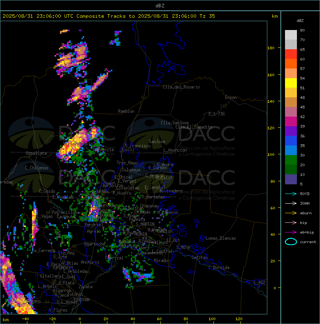Select the bright green swatch below 30 dBZ
Viewport: 320px width, 324px height.
(291, 160)
